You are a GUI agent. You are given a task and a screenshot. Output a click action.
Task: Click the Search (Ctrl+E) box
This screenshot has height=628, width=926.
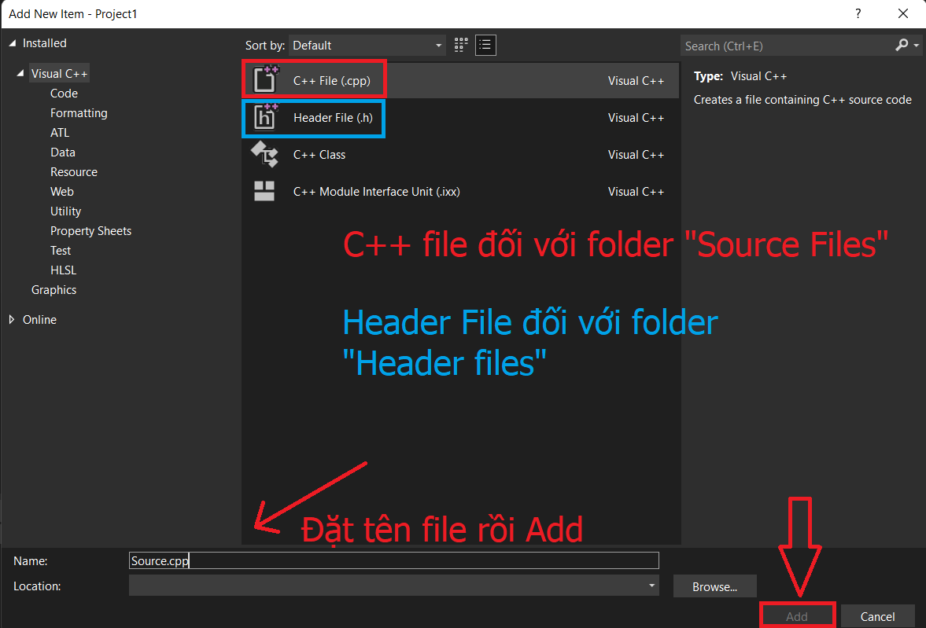787,46
